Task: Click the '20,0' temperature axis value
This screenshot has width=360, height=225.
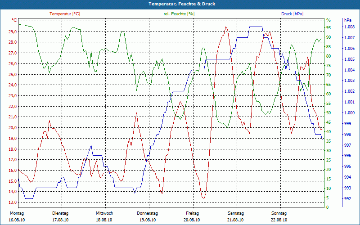Action: click(13, 128)
